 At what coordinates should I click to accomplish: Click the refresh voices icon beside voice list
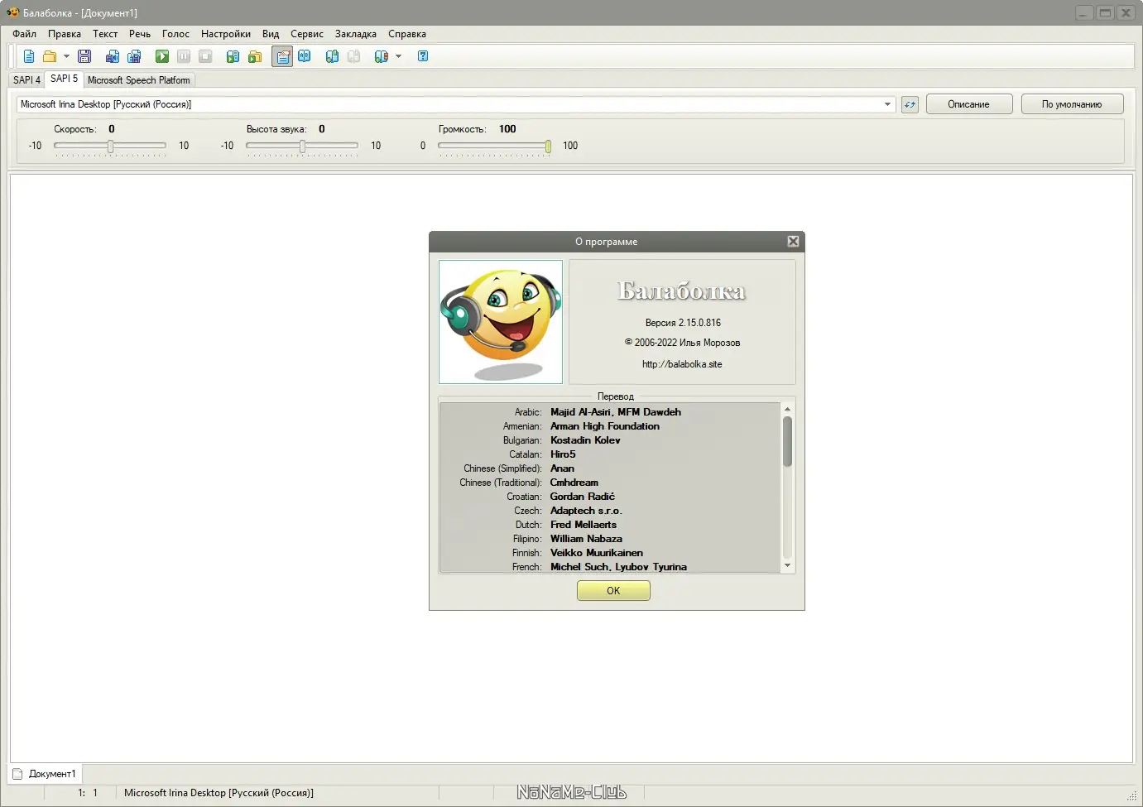[910, 104]
